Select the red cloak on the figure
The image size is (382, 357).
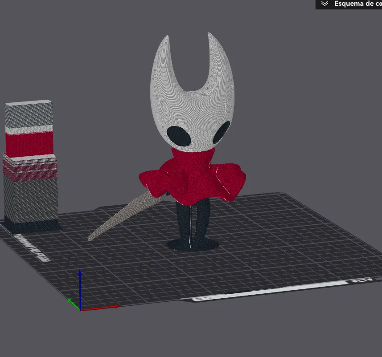click(x=192, y=178)
